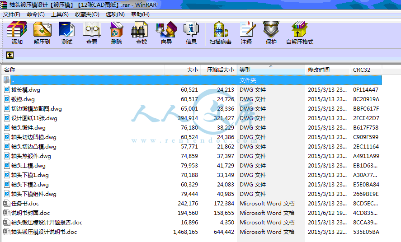
Task: Select the parent folder '..' icon
Action: coord(6,80)
